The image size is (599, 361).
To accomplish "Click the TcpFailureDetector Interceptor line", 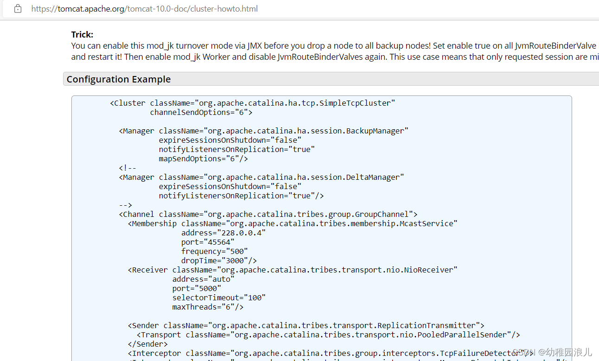I will [x=331, y=353].
